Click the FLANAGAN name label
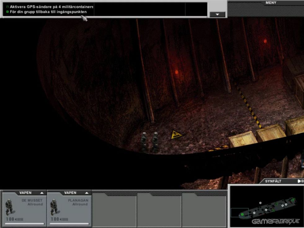 (x=78, y=200)
